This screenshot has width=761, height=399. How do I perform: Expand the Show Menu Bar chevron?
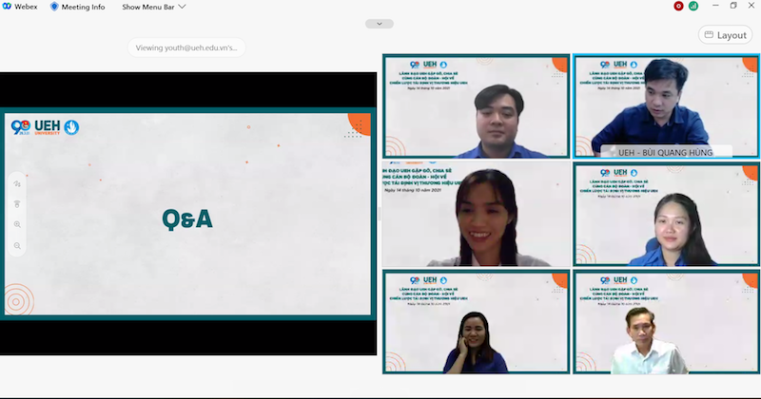coord(182,7)
